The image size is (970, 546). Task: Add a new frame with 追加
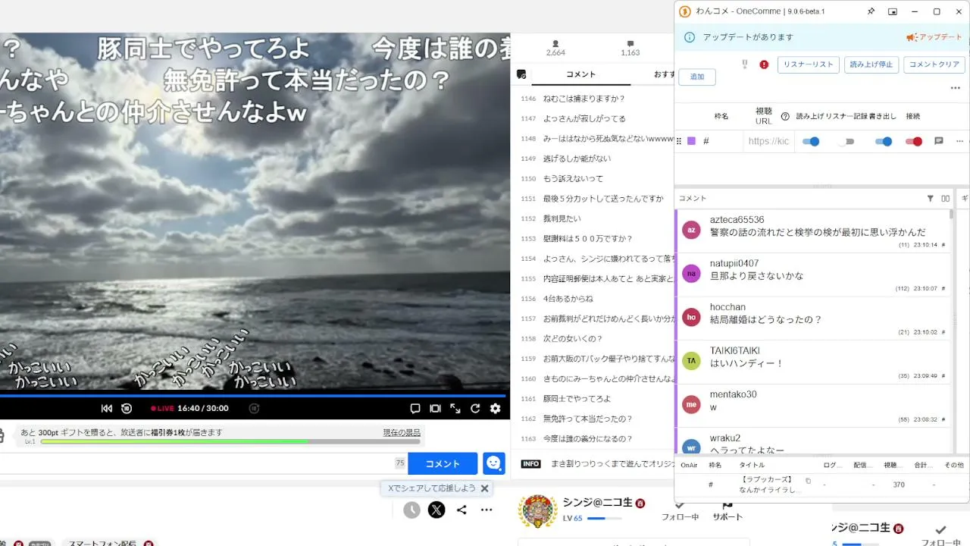697,77
